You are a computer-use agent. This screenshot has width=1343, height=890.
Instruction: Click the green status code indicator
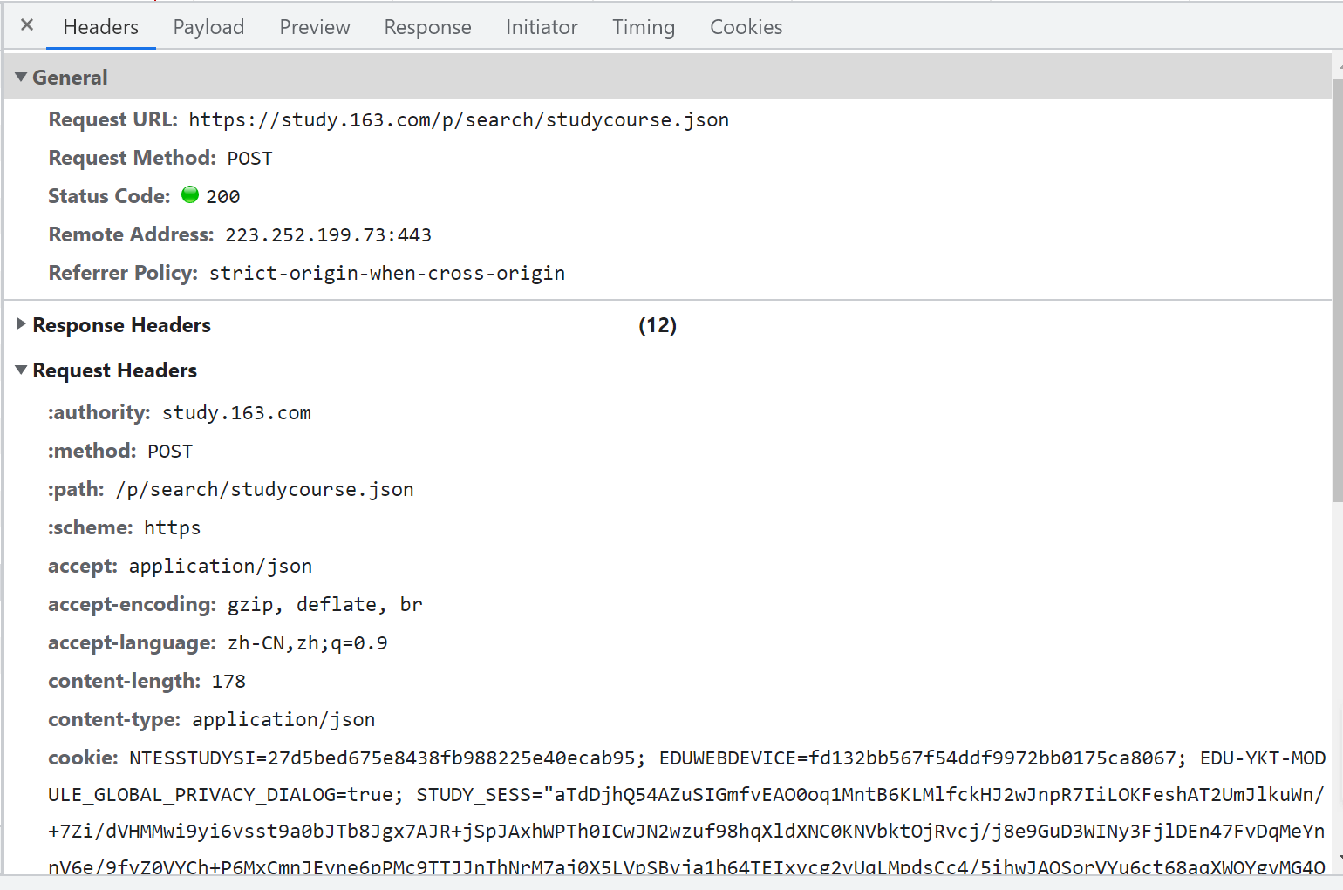click(x=190, y=195)
